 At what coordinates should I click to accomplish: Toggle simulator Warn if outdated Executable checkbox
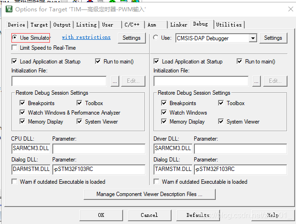coord(14,182)
